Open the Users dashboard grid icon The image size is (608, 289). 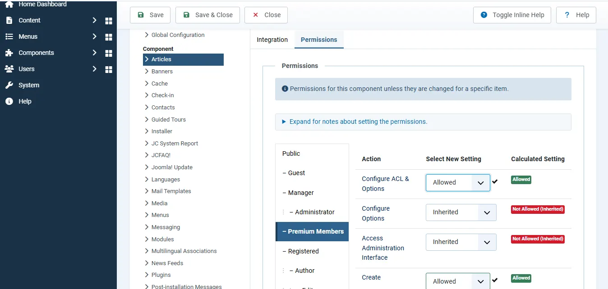point(109,69)
